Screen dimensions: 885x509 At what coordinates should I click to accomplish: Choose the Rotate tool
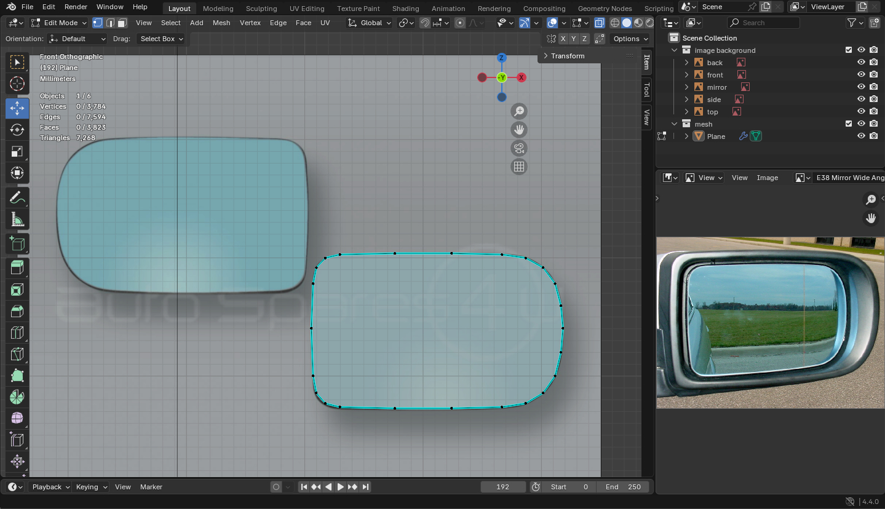17,130
